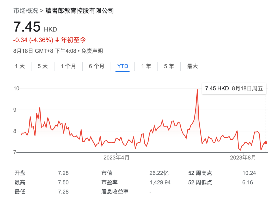279x202 pixels.
Task: Click the HKD currency label beside price
Action: (x=50, y=29)
